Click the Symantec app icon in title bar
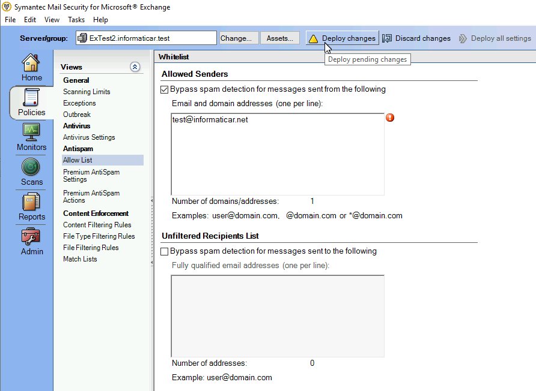 (7, 7)
